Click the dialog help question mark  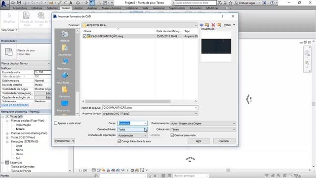click(223, 16)
